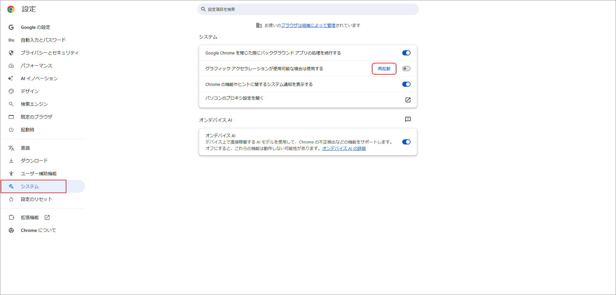
Task: Click the puzzle piece icon for 拡張機能
Action: (11, 217)
